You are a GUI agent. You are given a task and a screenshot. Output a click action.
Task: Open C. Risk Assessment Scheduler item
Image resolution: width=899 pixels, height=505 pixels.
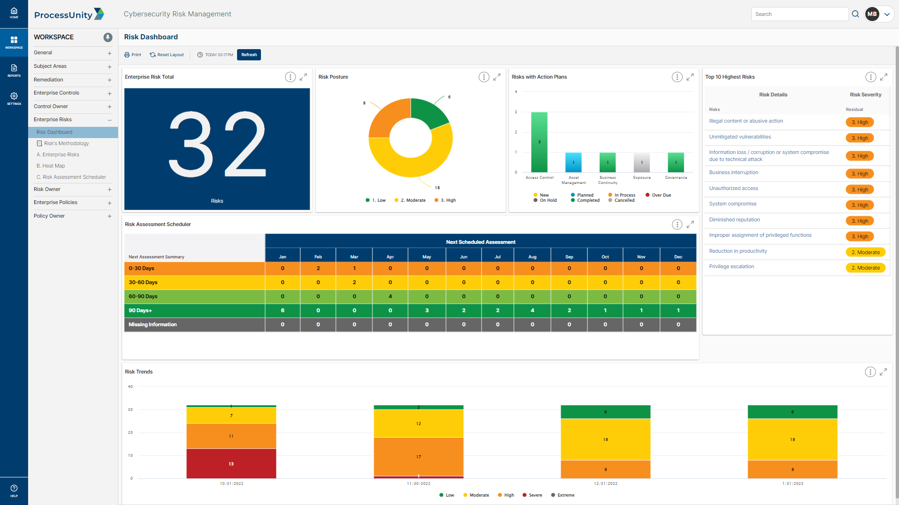coord(71,177)
